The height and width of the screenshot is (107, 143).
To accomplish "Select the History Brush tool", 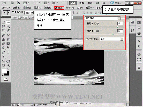I will coord(8,39).
